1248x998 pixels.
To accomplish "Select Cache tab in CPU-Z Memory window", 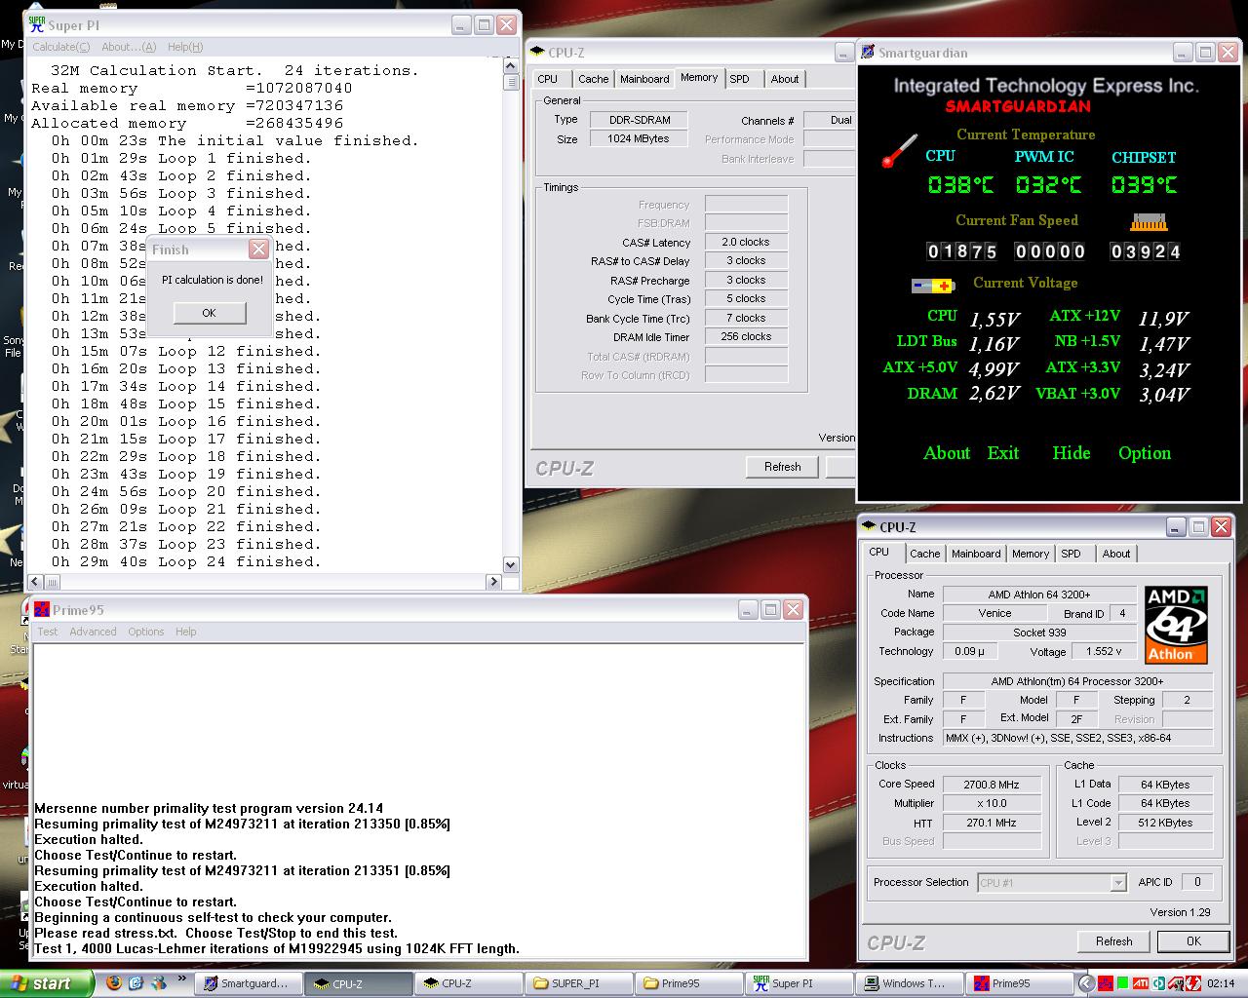I will click(x=593, y=79).
